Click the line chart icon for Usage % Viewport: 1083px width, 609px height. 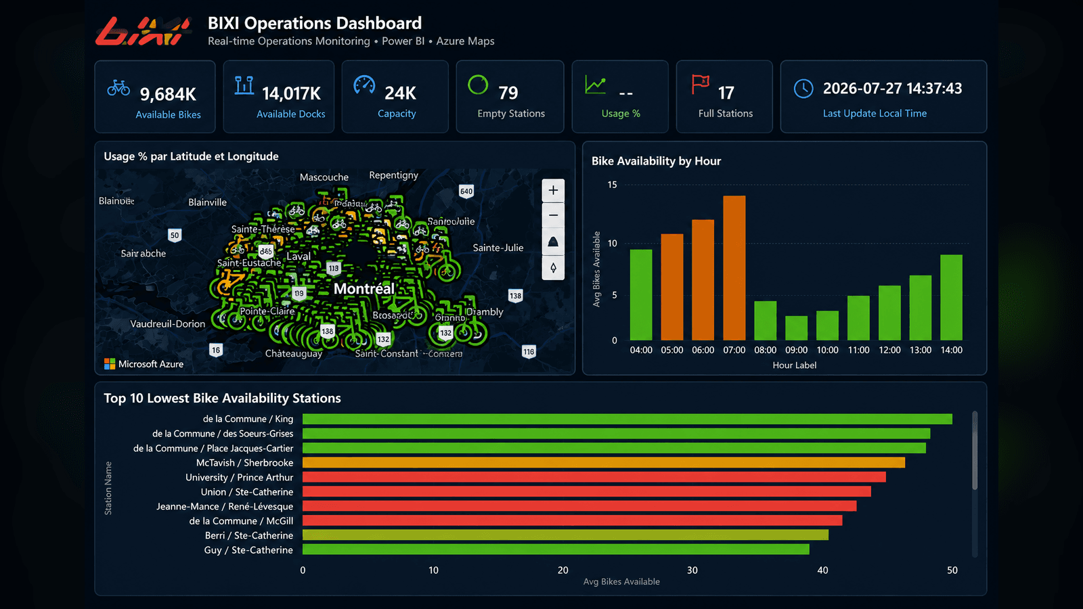[596, 85]
